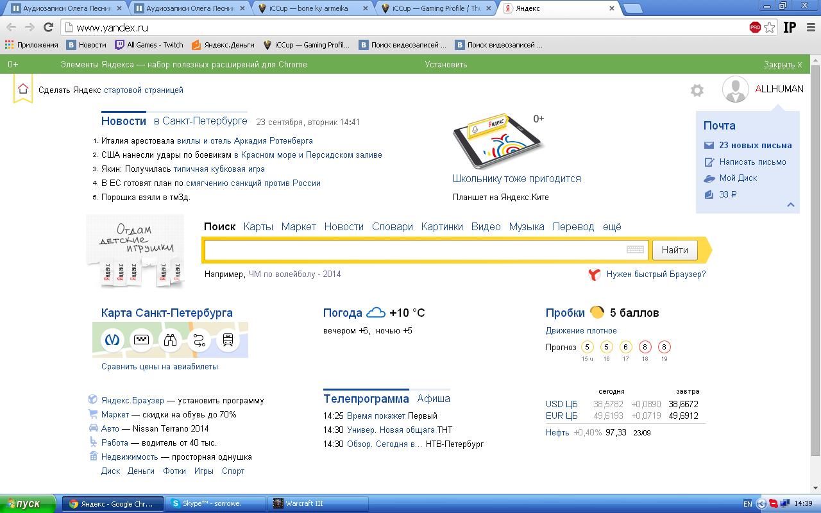
Task: Bookmark this page with the star icon
Action: 770,27
